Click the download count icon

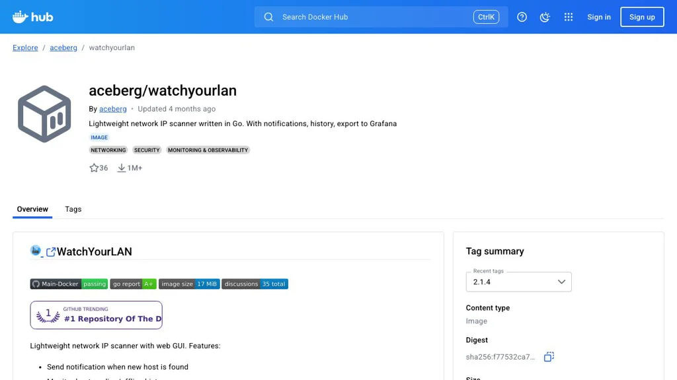pos(122,168)
